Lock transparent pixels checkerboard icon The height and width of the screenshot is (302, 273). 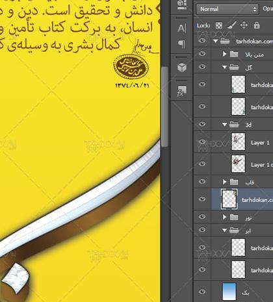click(x=219, y=25)
